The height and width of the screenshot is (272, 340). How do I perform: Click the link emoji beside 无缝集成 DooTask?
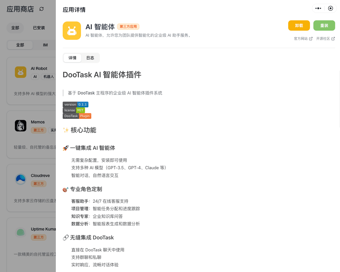click(66, 238)
